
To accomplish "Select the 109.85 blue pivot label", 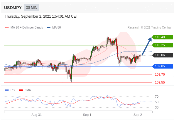I will (163, 66).
